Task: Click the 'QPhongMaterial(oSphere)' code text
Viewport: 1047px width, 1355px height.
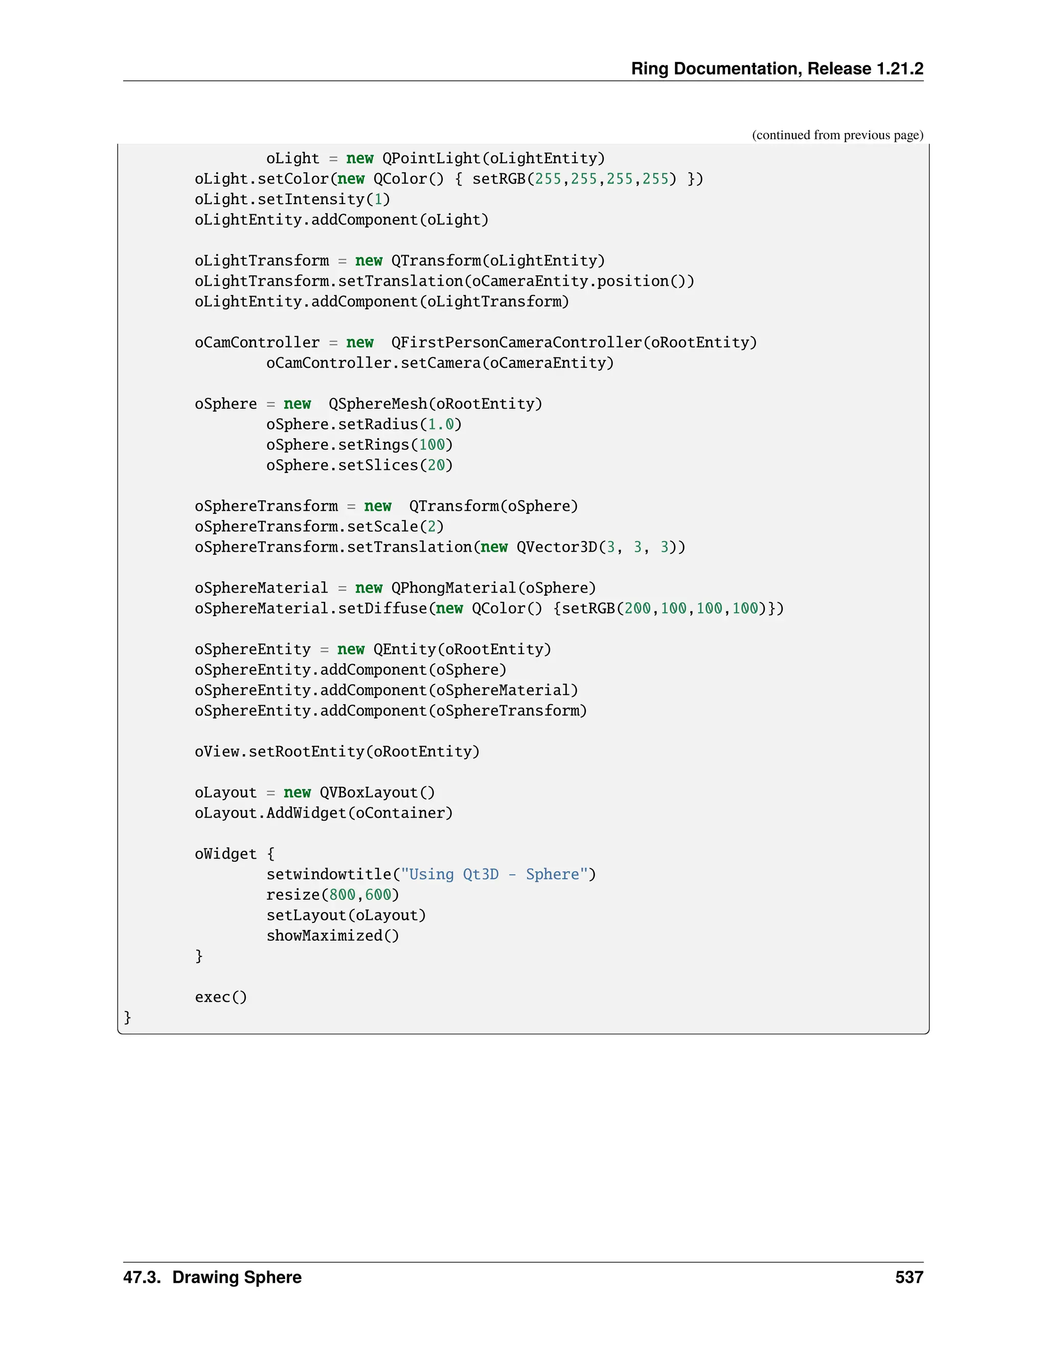Action: point(493,588)
